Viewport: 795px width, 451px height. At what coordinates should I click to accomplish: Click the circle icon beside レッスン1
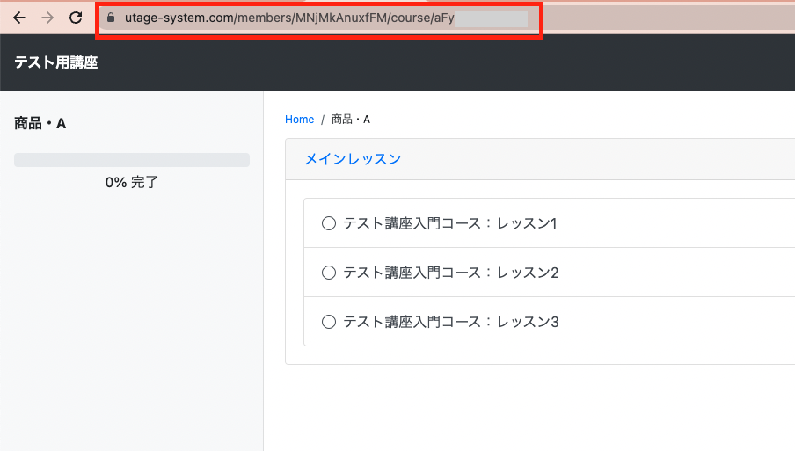tap(329, 223)
